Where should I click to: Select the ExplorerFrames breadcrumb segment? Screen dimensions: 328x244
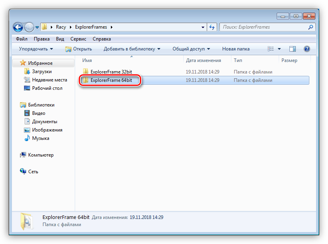point(91,27)
